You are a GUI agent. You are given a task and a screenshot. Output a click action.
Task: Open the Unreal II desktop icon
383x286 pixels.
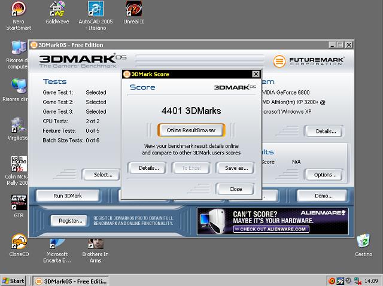133,13
